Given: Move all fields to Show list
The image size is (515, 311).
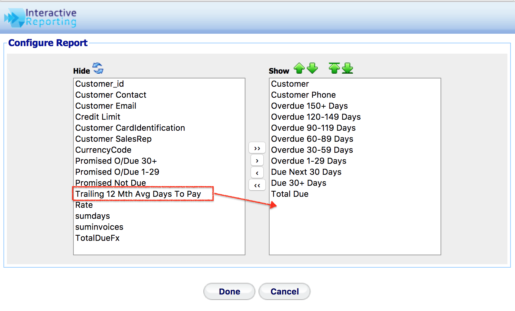Looking at the screenshot, I should 257,148.
